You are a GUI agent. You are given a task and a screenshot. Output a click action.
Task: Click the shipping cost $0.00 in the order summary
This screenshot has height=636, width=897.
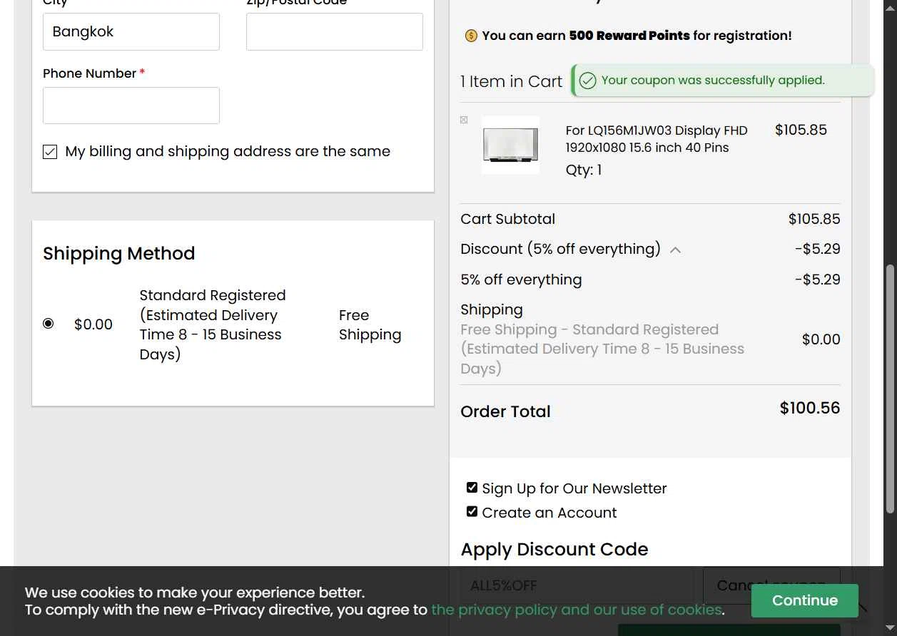[821, 339]
